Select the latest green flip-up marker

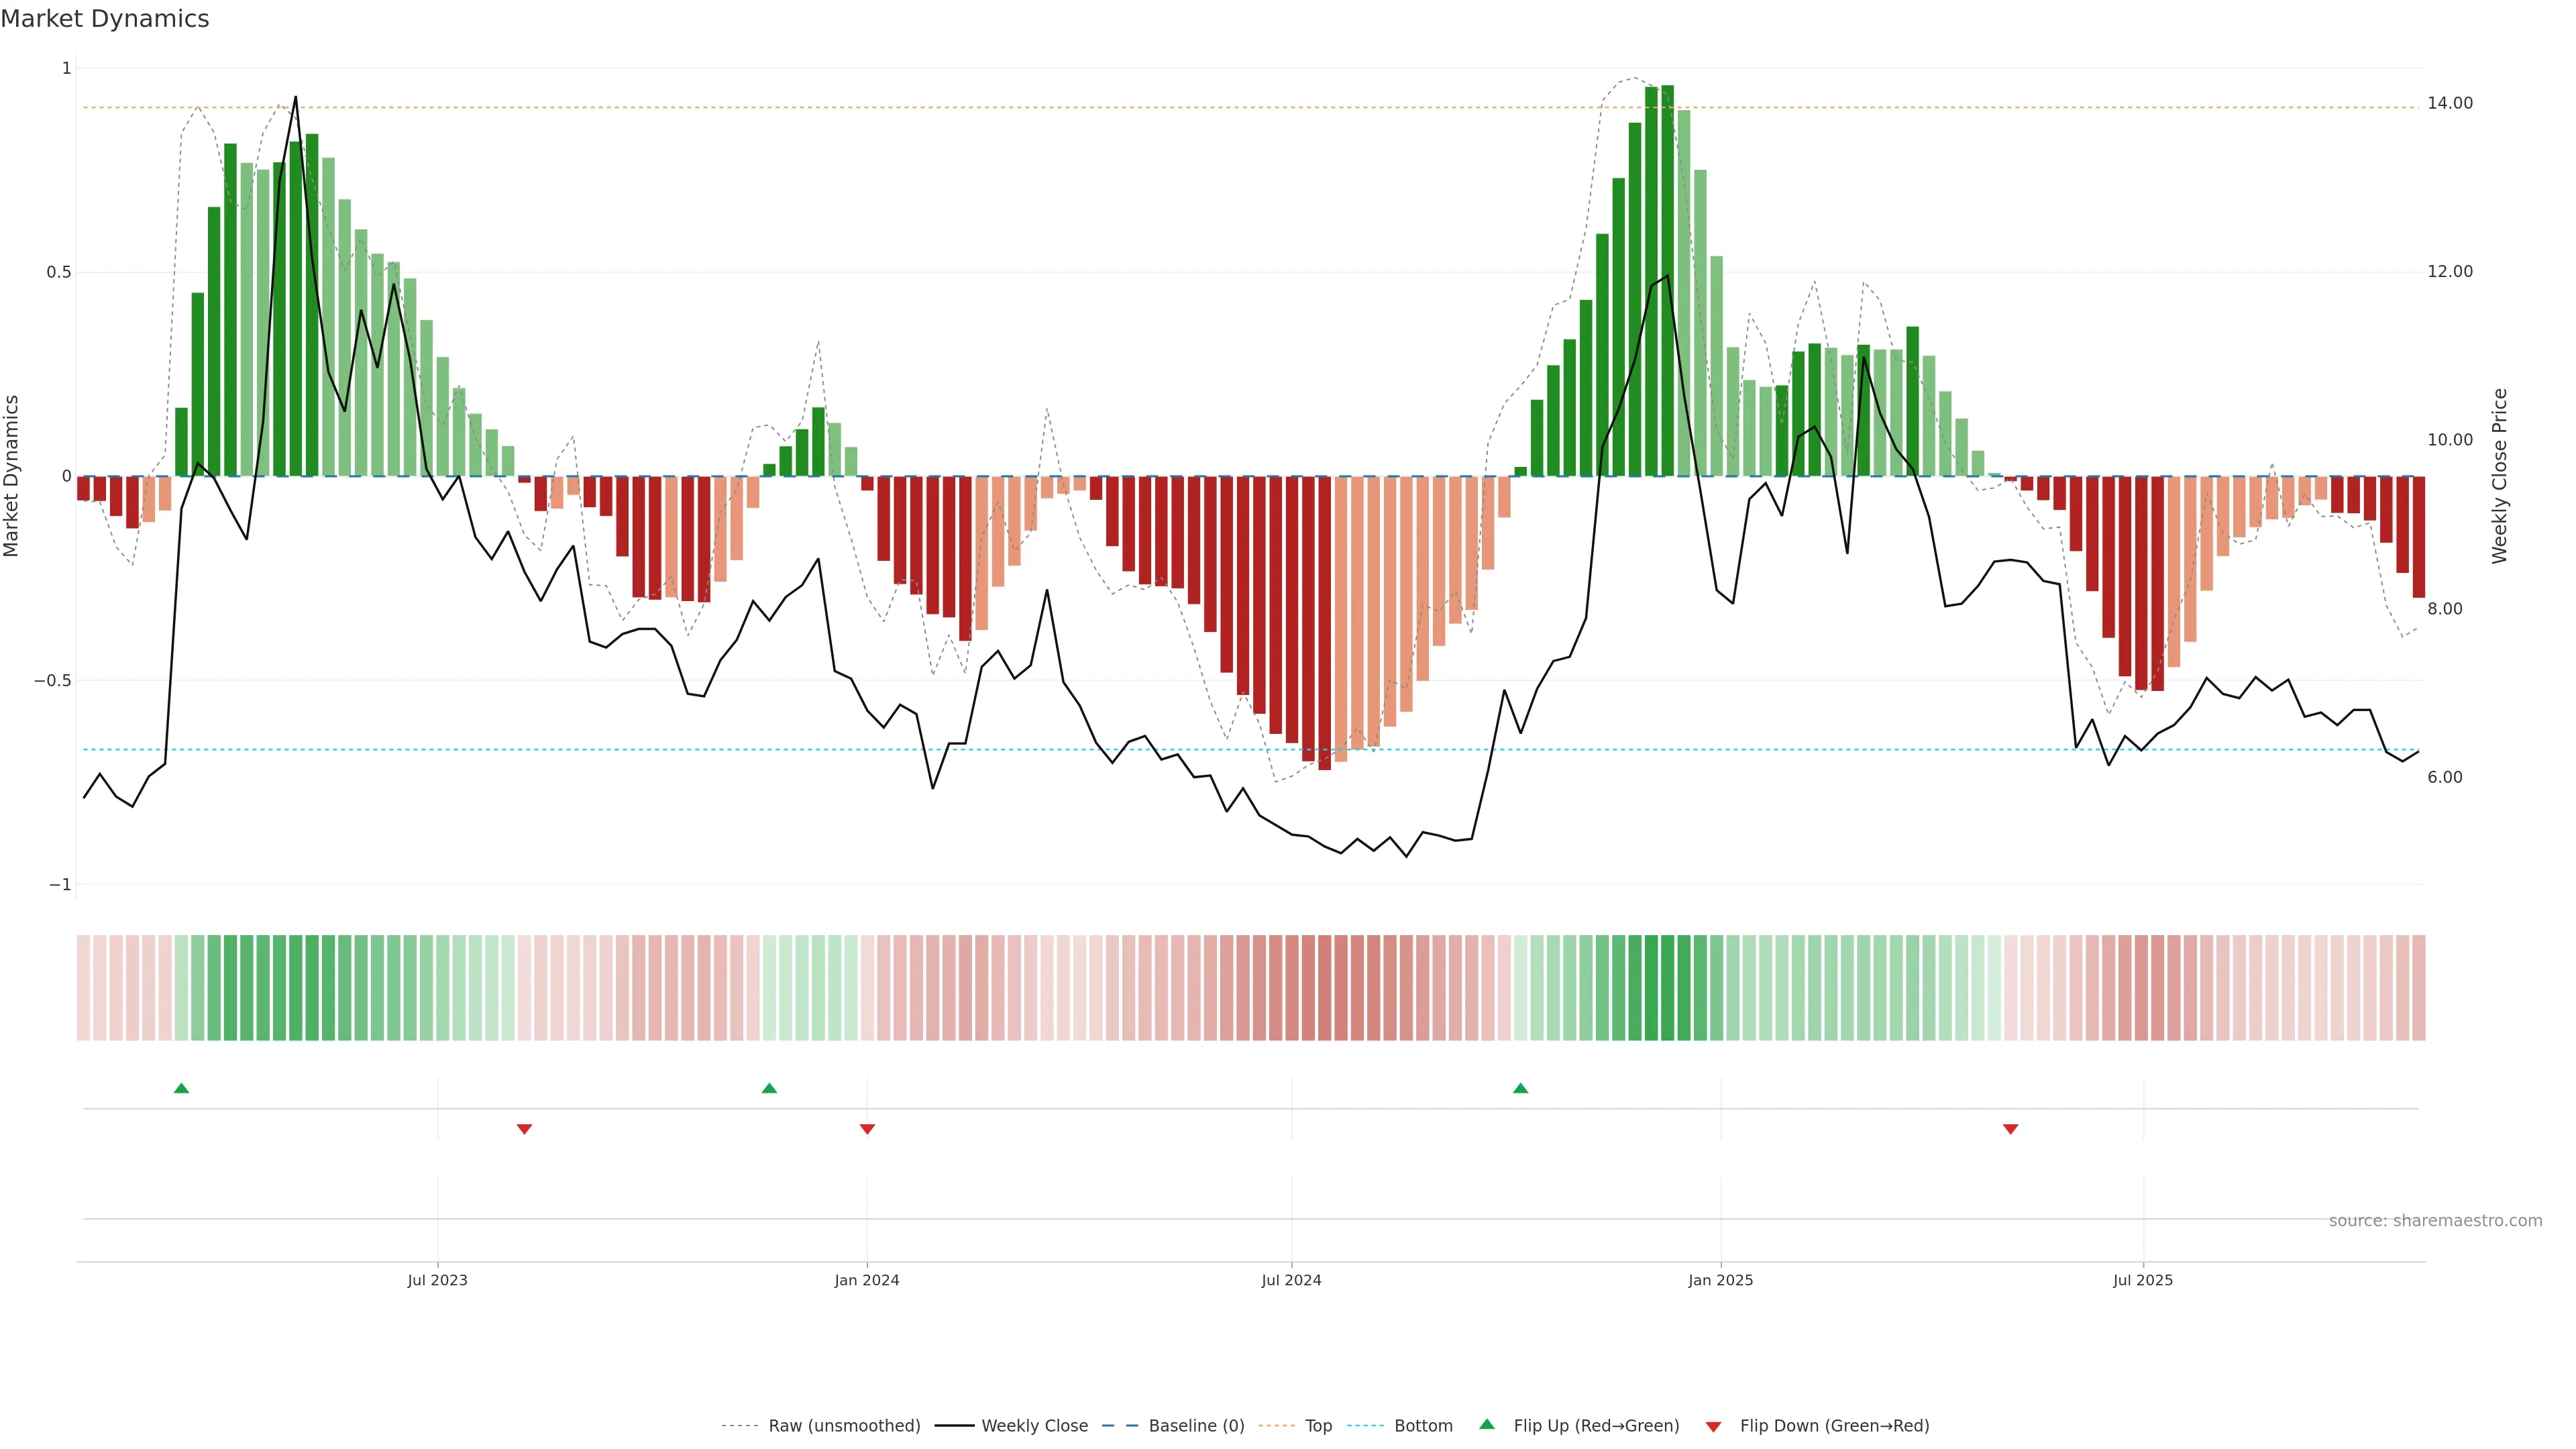pos(1520,1088)
